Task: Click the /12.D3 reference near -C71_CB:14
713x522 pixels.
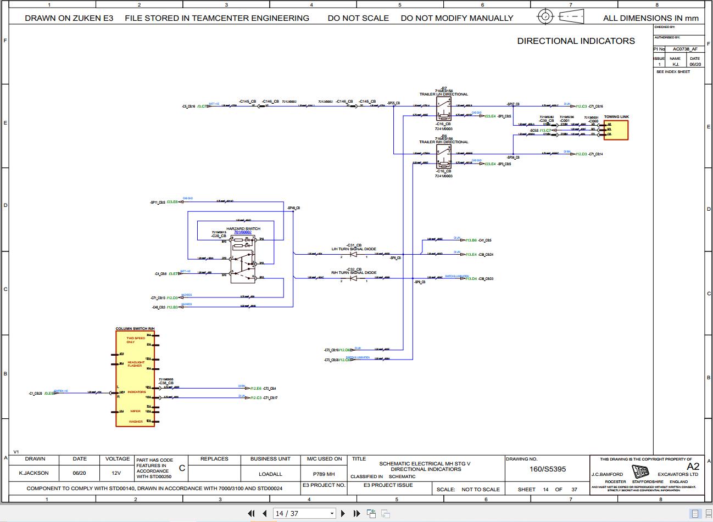Action: click(581, 154)
